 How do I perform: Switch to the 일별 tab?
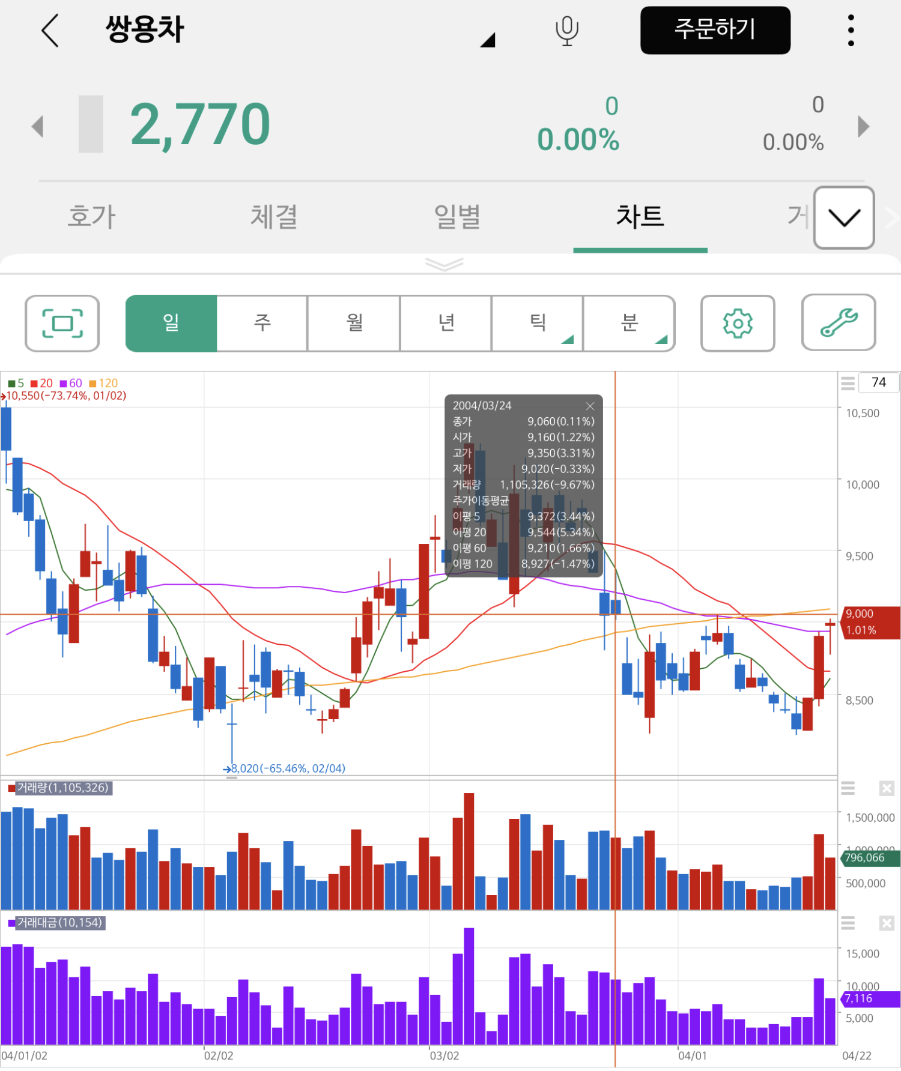coord(457,217)
